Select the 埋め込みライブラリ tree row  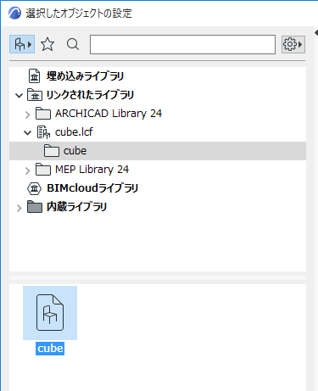point(158,76)
